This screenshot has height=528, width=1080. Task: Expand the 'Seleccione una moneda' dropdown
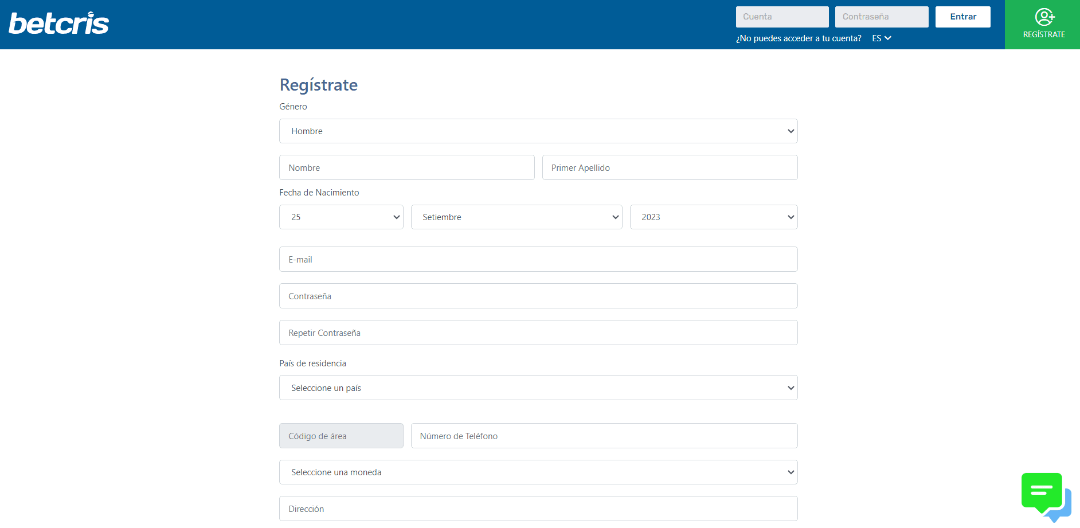tap(538, 472)
